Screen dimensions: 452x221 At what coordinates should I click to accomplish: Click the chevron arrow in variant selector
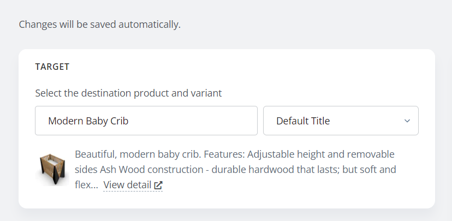[x=407, y=121]
